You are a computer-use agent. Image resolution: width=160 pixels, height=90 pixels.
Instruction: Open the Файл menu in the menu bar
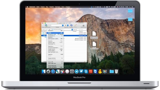[38, 7]
